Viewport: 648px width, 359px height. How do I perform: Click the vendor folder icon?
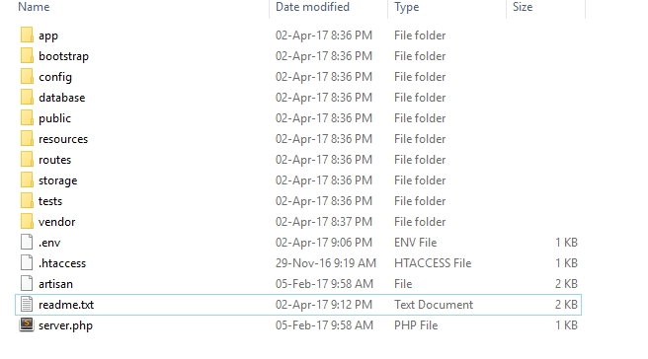pyautogui.click(x=27, y=222)
